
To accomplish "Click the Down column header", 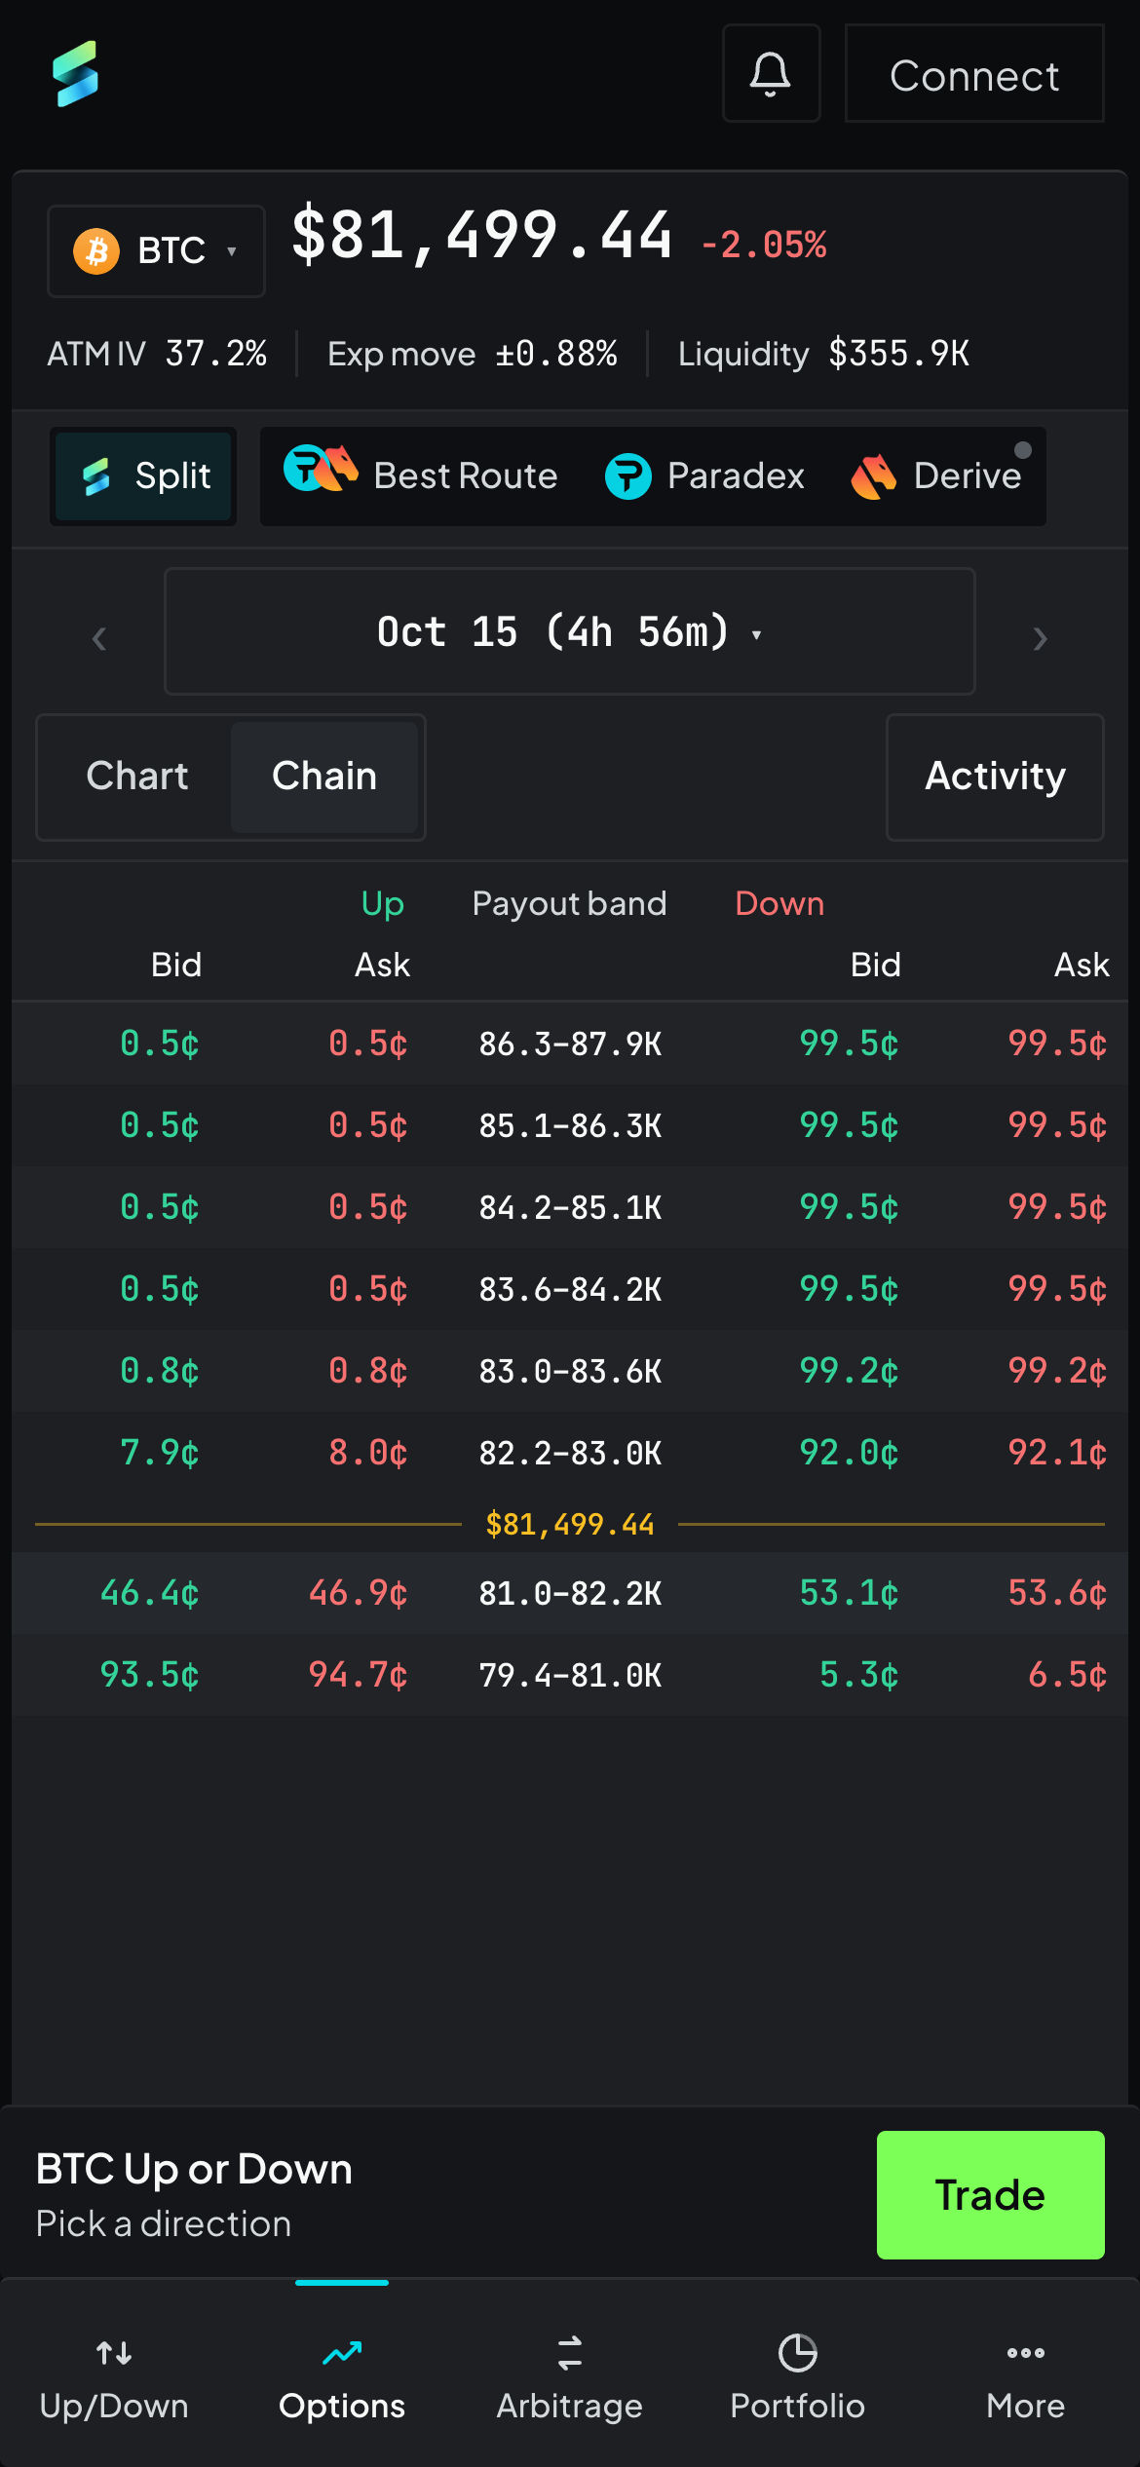I will point(779,903).
